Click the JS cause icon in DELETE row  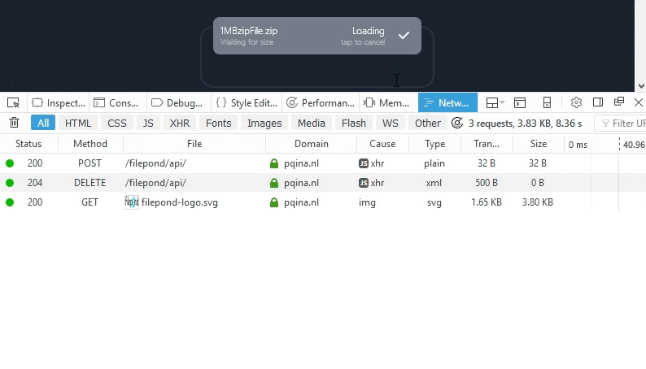pos(364,183)
